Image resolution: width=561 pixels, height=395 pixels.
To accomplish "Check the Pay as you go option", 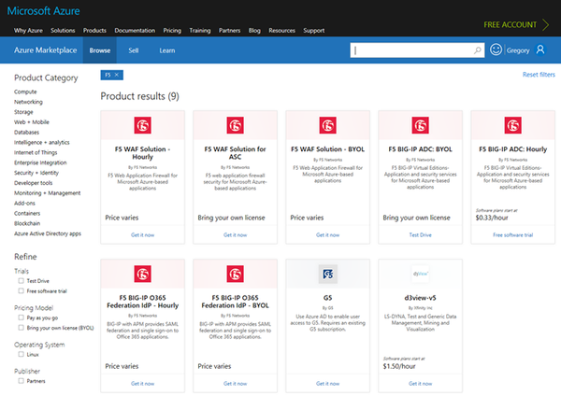I will [x=21, y=319].
